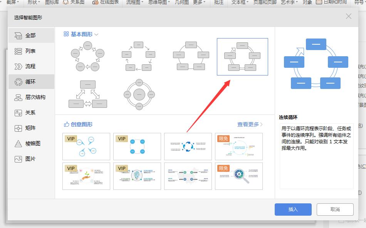Click the 插入 insert button
The image size is (366, 228).
tap(293, 210)
